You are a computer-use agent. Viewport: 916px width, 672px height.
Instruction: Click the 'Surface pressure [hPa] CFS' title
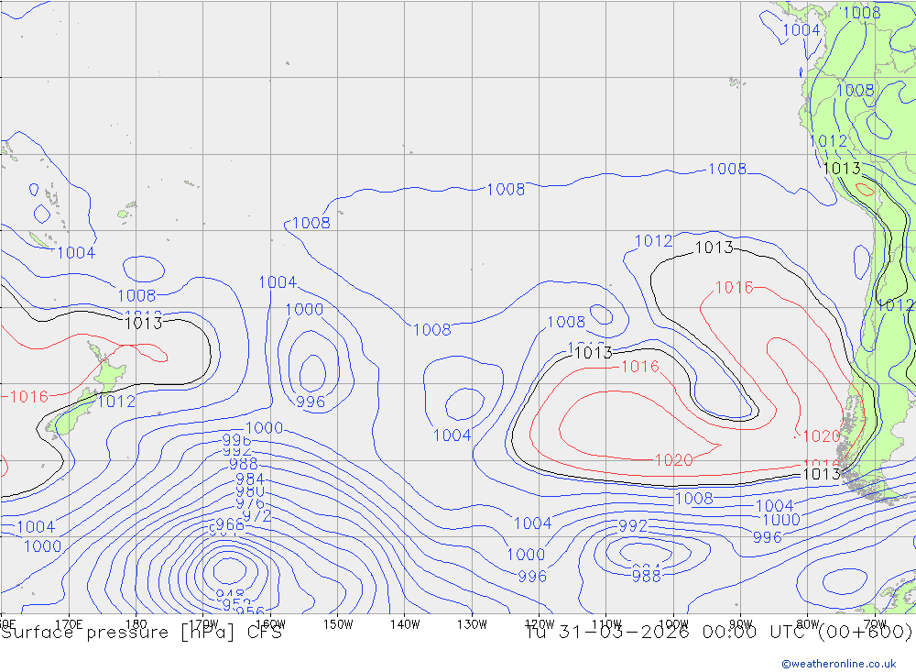(x=141, y=633)
